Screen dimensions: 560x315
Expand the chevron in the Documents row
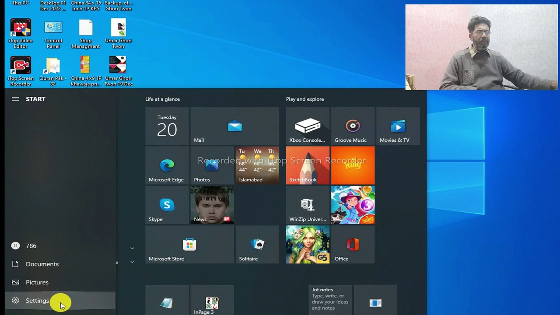click(x=132, y=262)
